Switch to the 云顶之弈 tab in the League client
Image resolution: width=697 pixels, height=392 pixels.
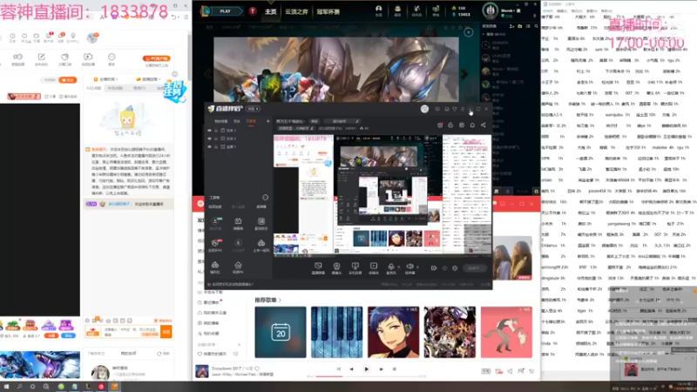tap(296, 11)
